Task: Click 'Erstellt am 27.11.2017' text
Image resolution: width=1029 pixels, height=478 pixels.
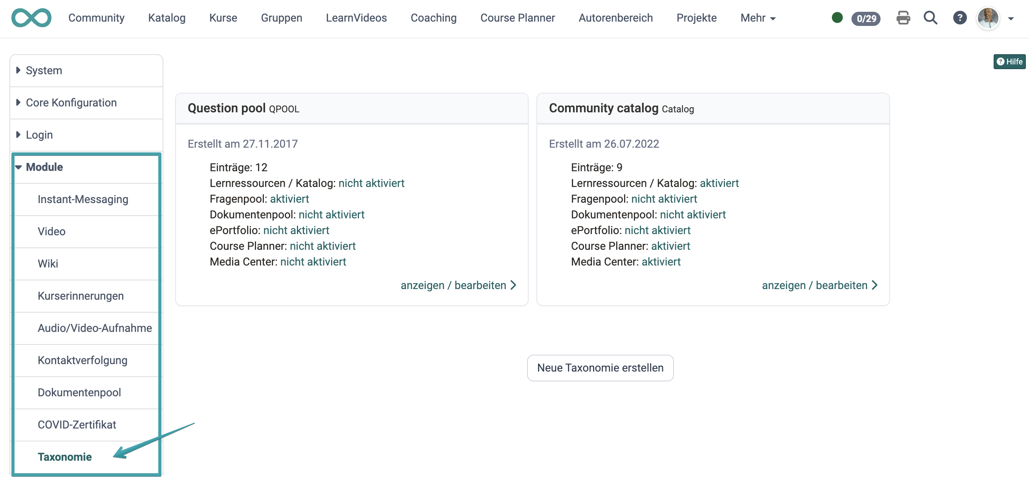Action: [242, 144]
